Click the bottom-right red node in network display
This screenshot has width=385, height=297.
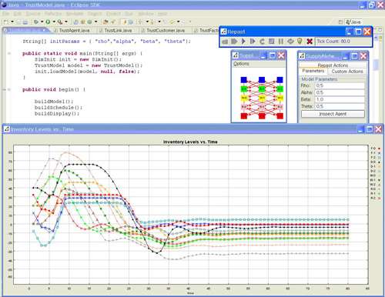tap(280, 116)
